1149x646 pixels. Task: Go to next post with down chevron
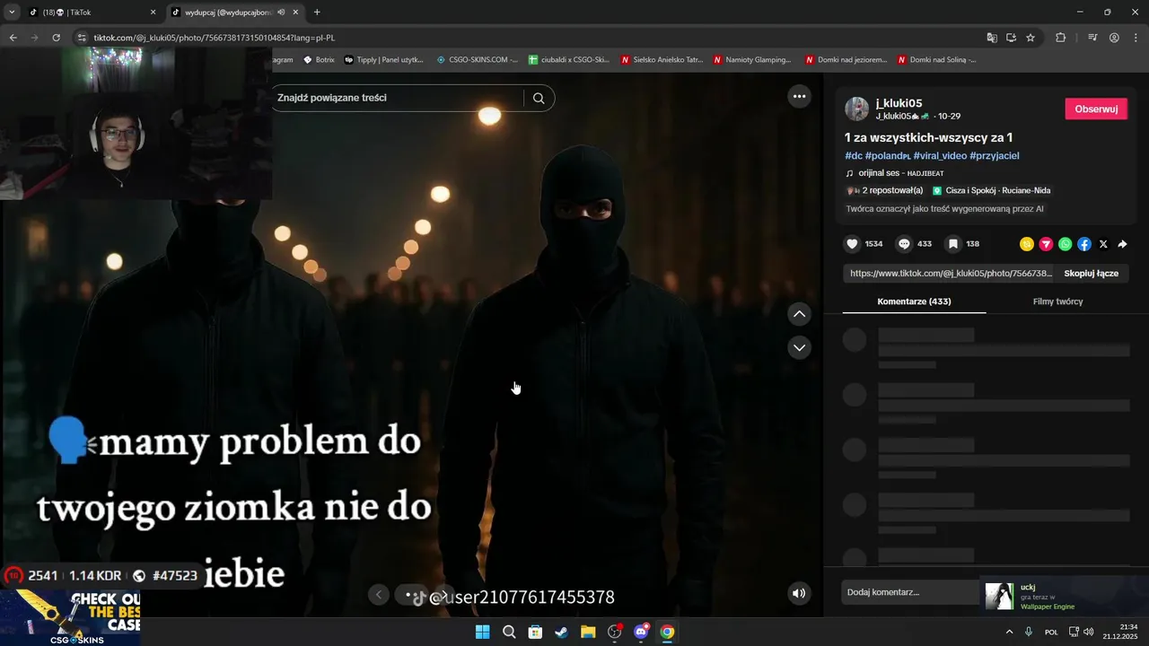[x=800, y=347]
